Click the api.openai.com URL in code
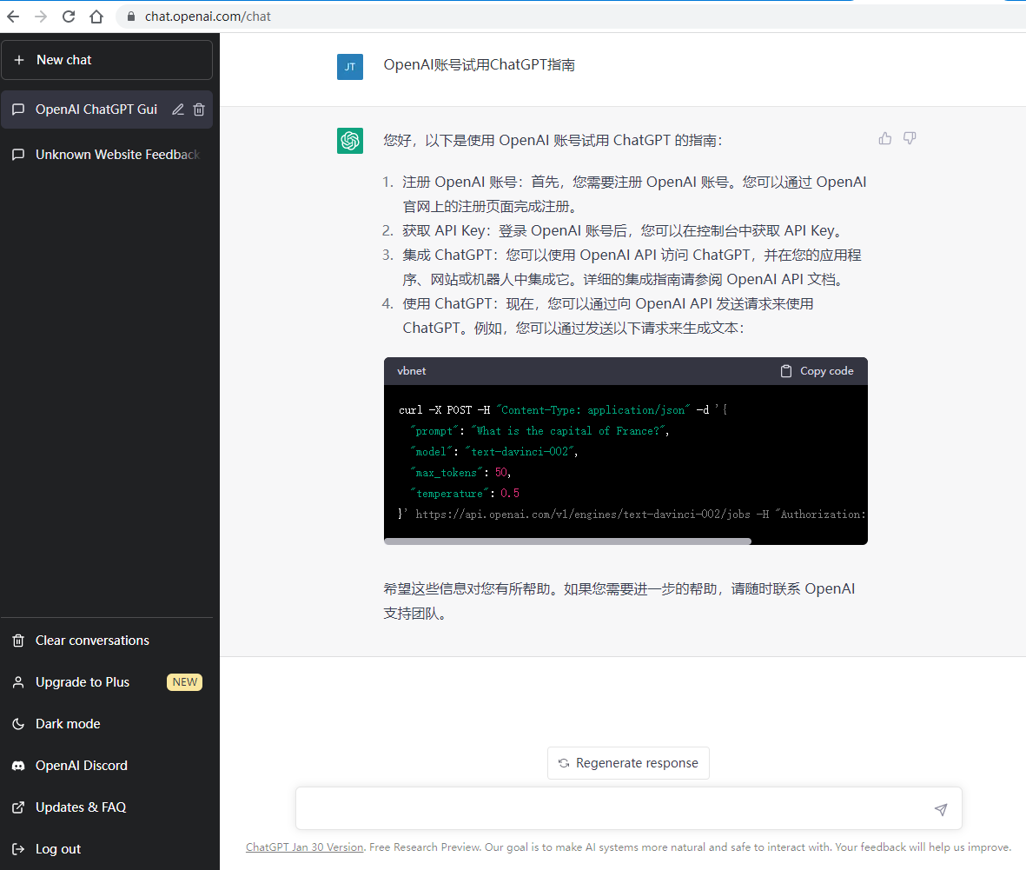The image size is (1026, 870). click(x=582, y=515)
